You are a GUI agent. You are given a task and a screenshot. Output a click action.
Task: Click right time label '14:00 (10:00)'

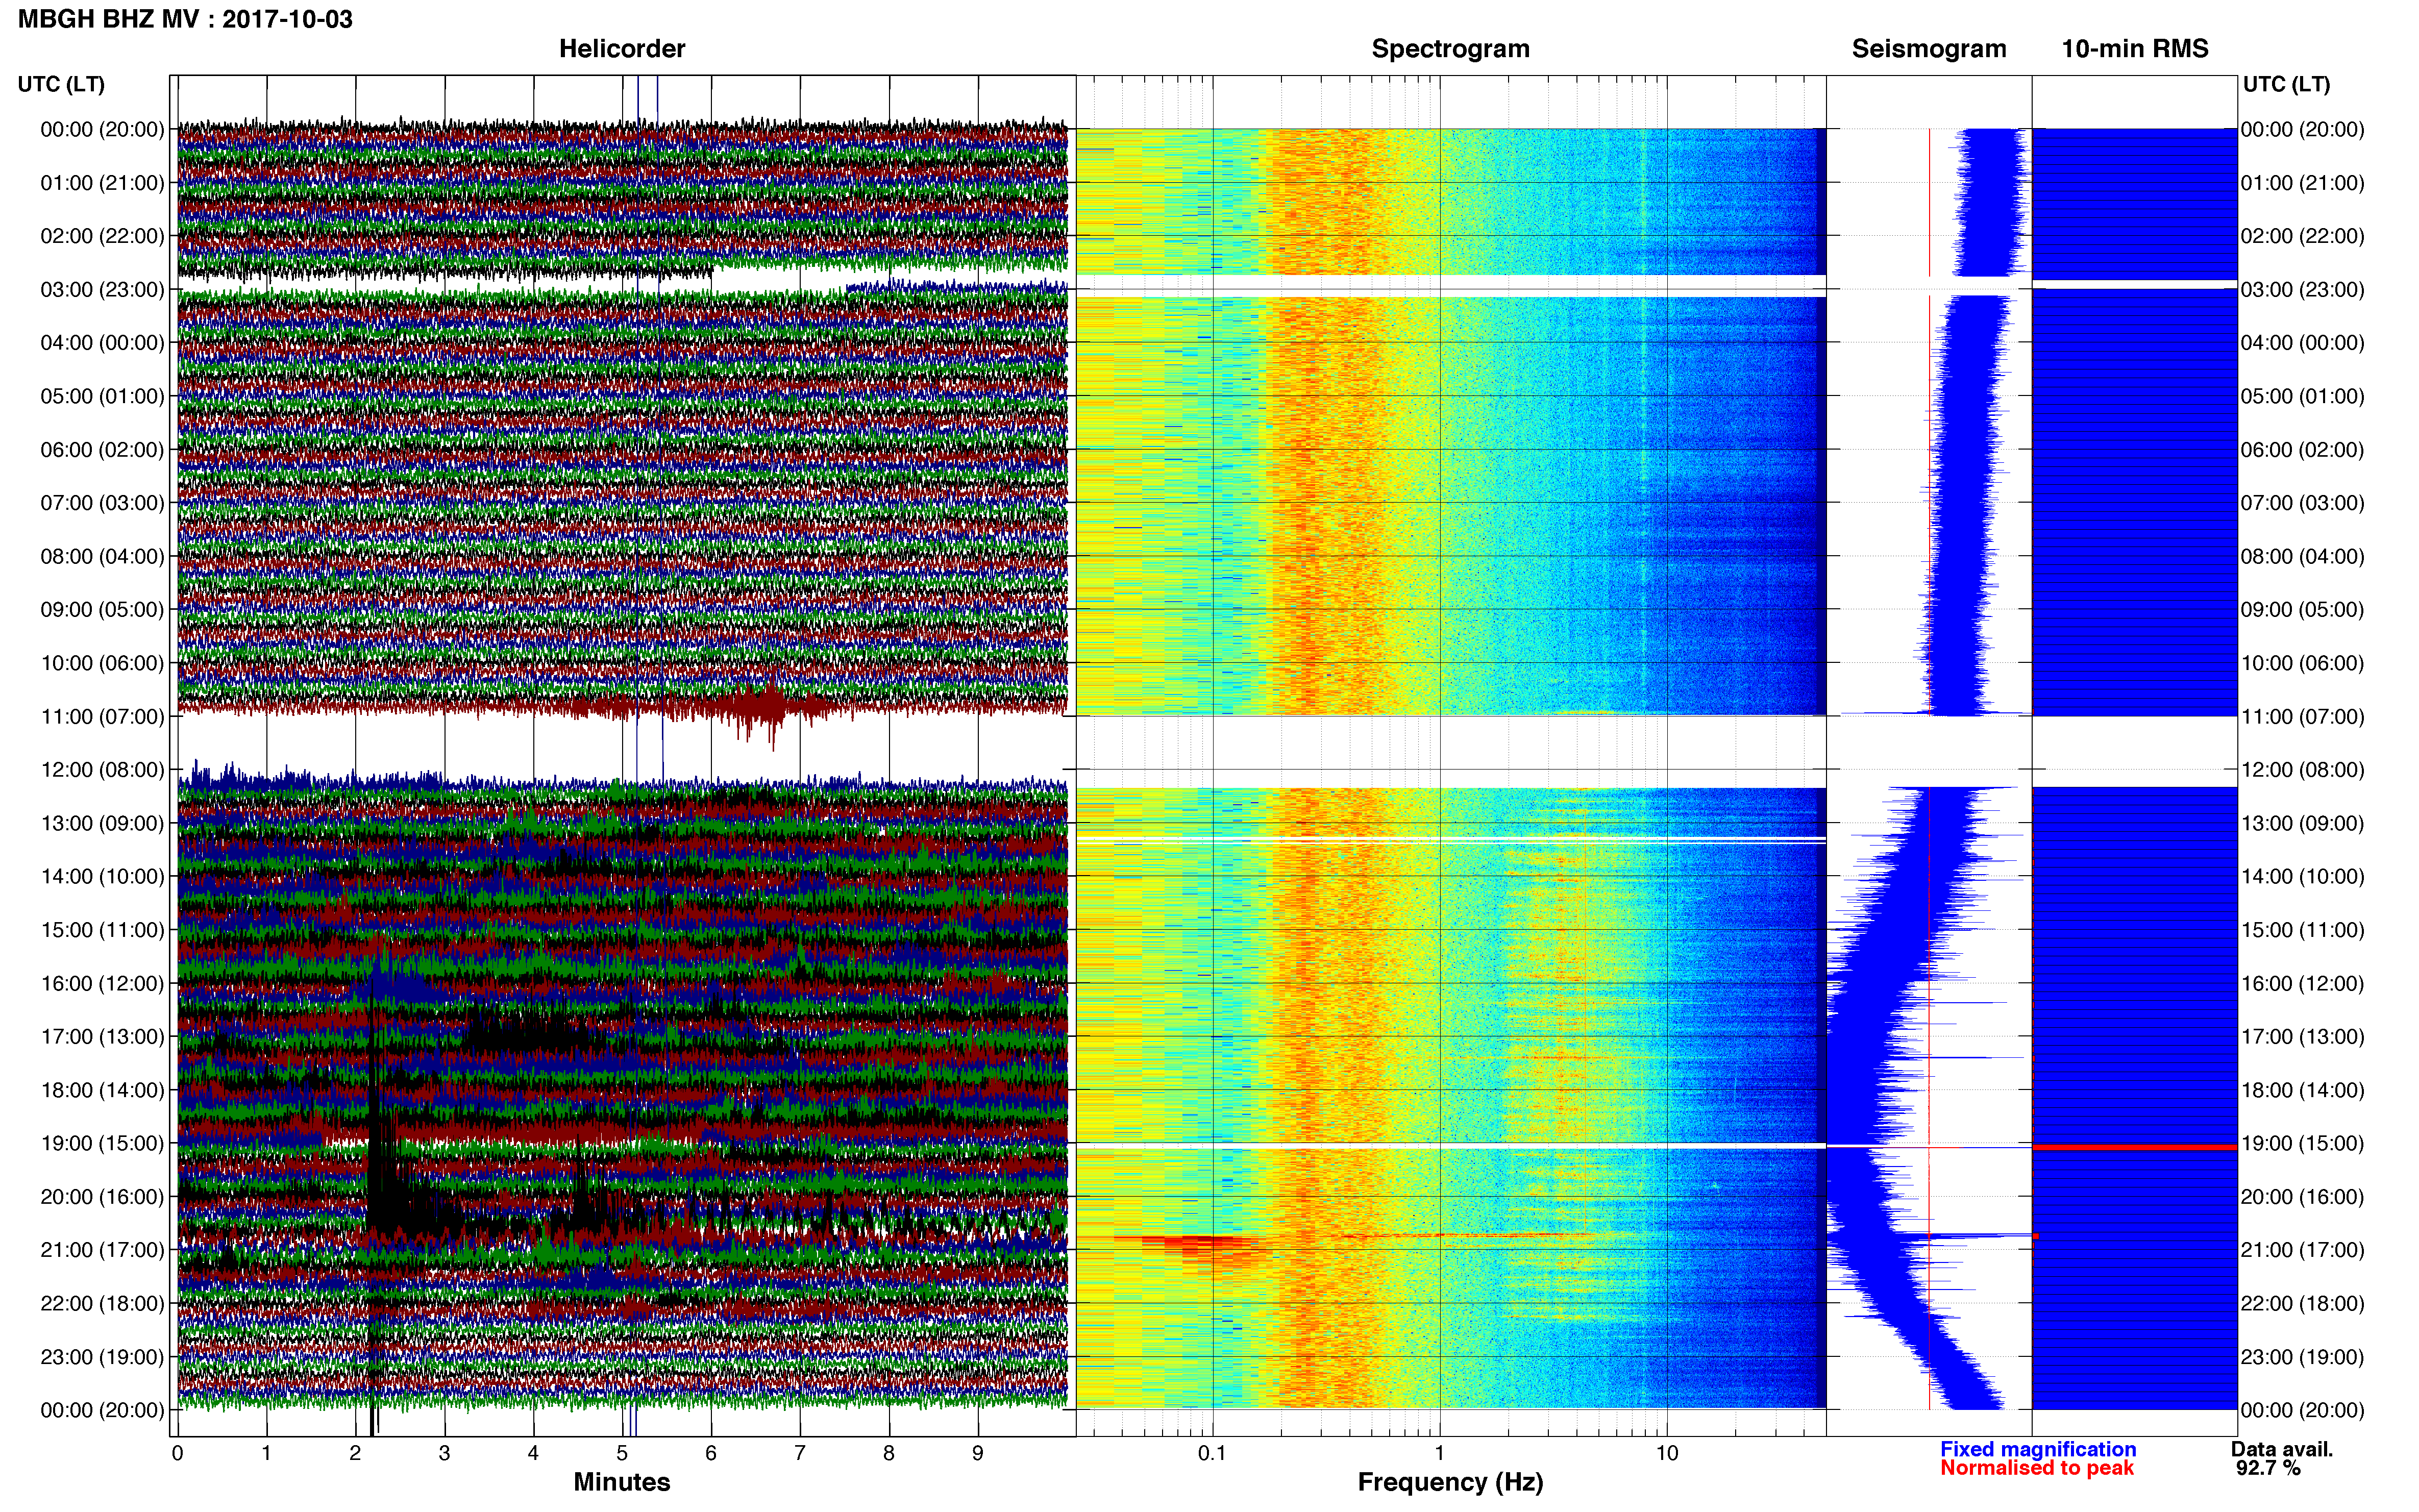click(x=2302, y=877)
